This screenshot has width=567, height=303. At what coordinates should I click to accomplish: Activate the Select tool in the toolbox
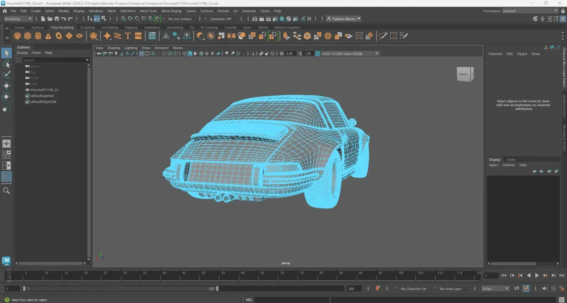click(x=7, y=53)
